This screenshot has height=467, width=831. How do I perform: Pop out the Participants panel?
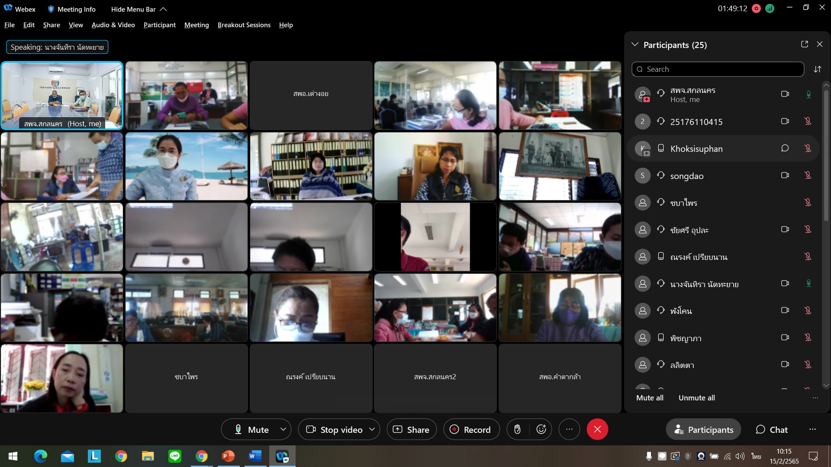[805, 44]
